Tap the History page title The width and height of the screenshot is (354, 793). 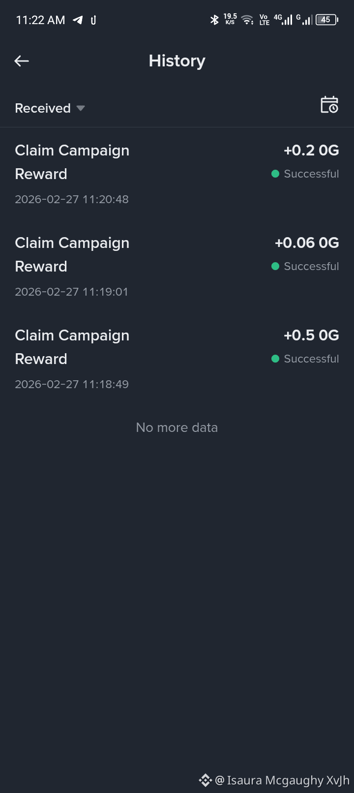coord(177,61)
